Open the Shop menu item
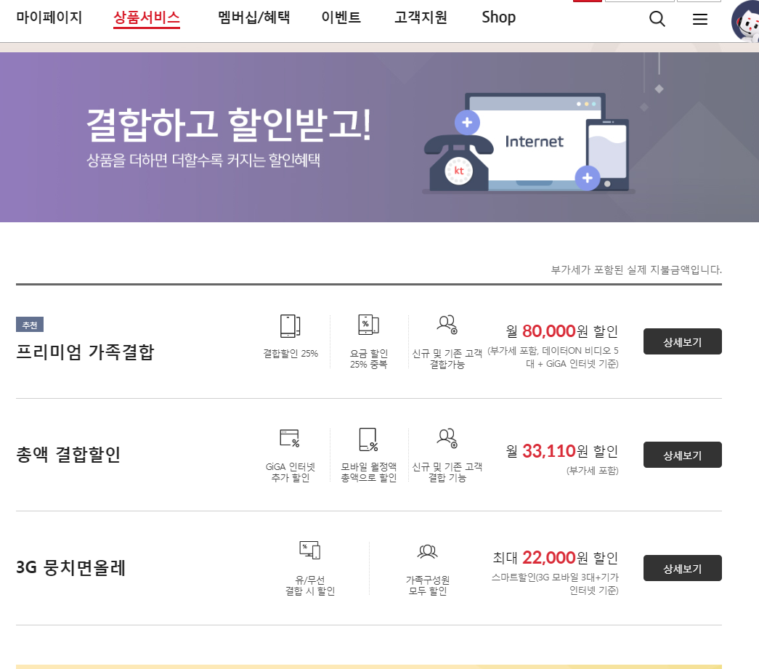 [499, 17]
